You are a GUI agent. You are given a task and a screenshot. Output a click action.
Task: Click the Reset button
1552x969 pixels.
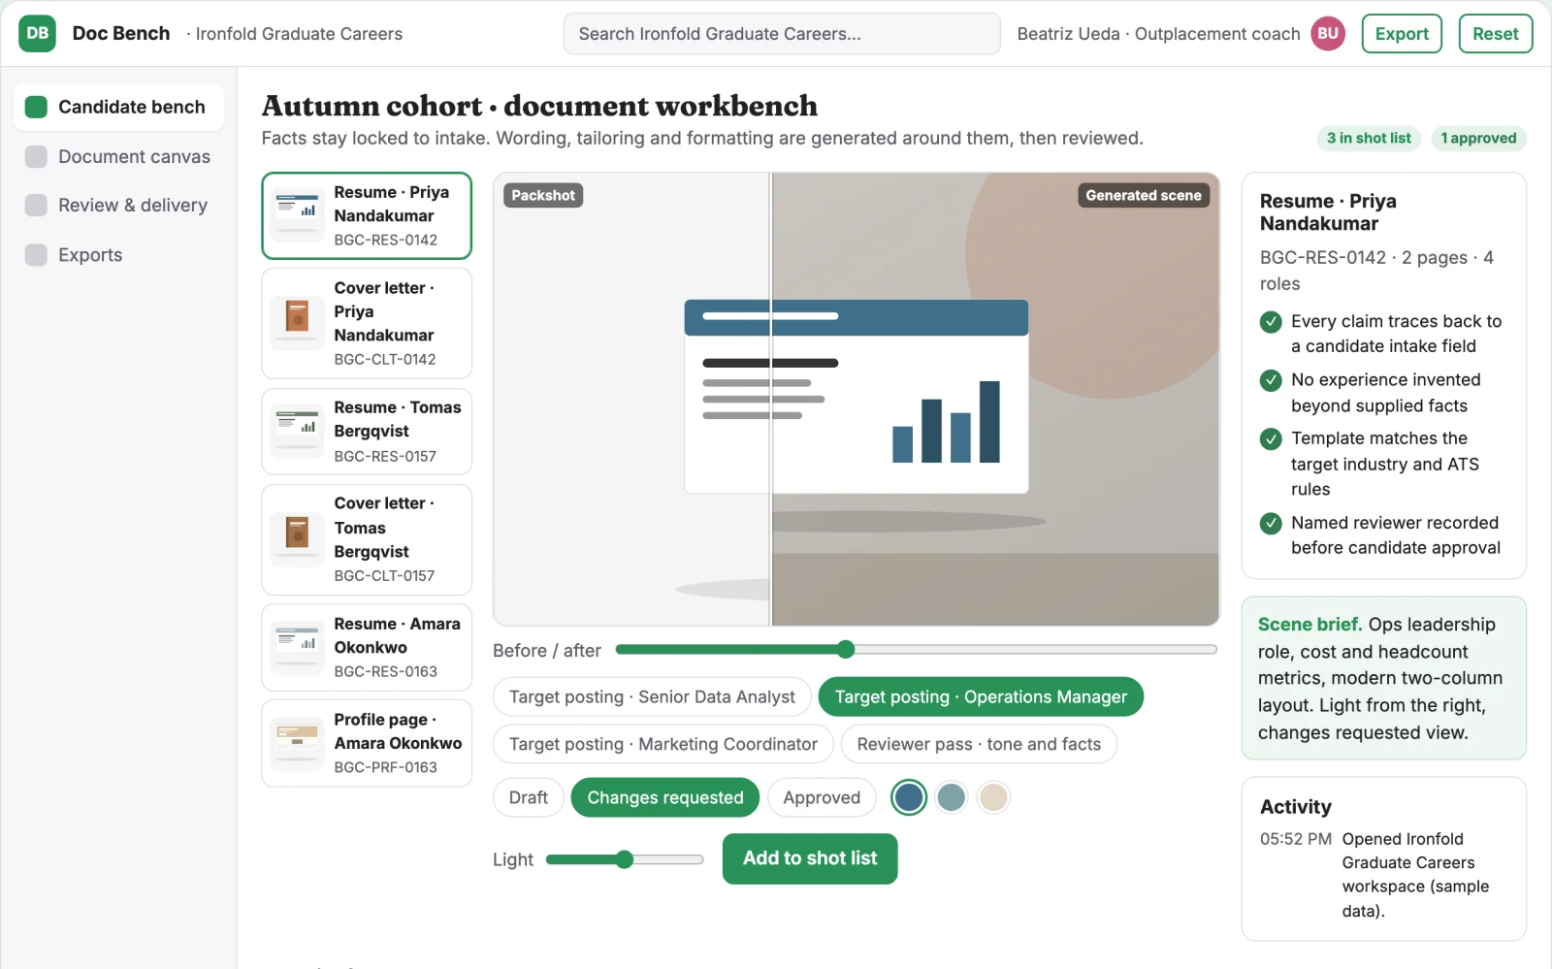[x=1495, y=34]
